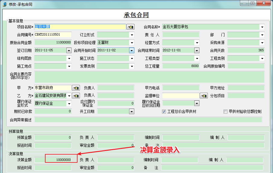Click the 决算信息 负责人 field
Viewport: 273px width, 173px height.
click(116, 160)
